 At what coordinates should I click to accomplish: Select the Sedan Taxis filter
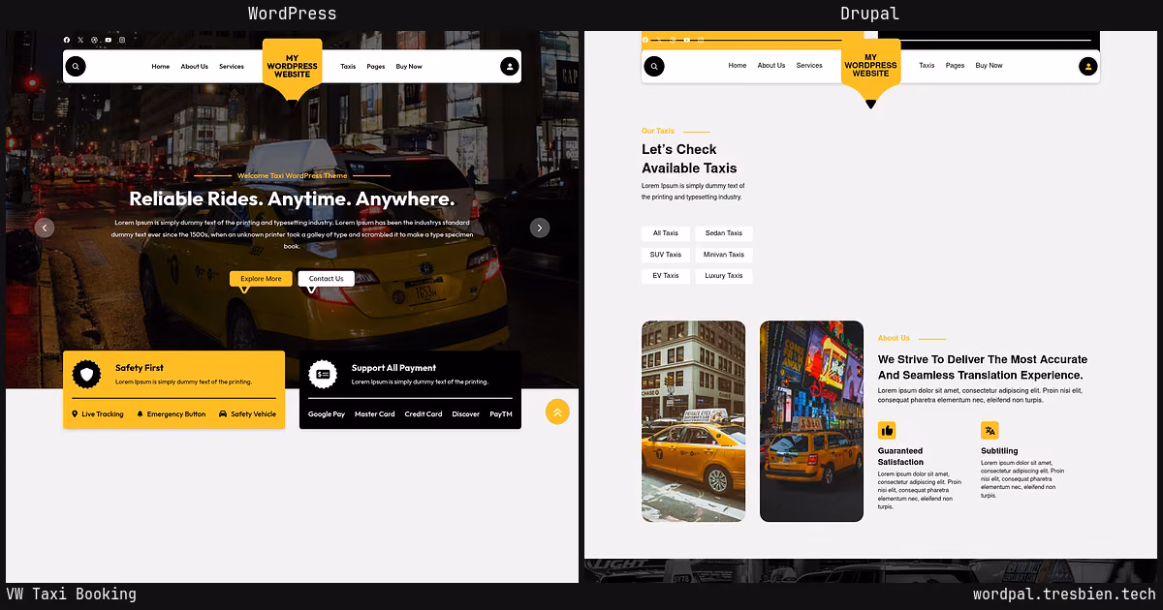coord(724,233)
